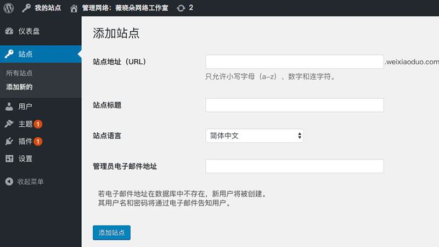439x247 pixels.
Task: Click the 设置 settings icon in sidebar
Action: pyautogui.click(x=9, y=159)
